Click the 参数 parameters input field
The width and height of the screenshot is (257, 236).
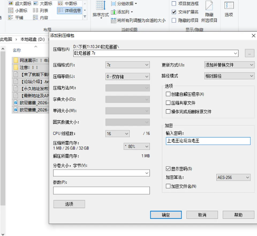(101, 191)
